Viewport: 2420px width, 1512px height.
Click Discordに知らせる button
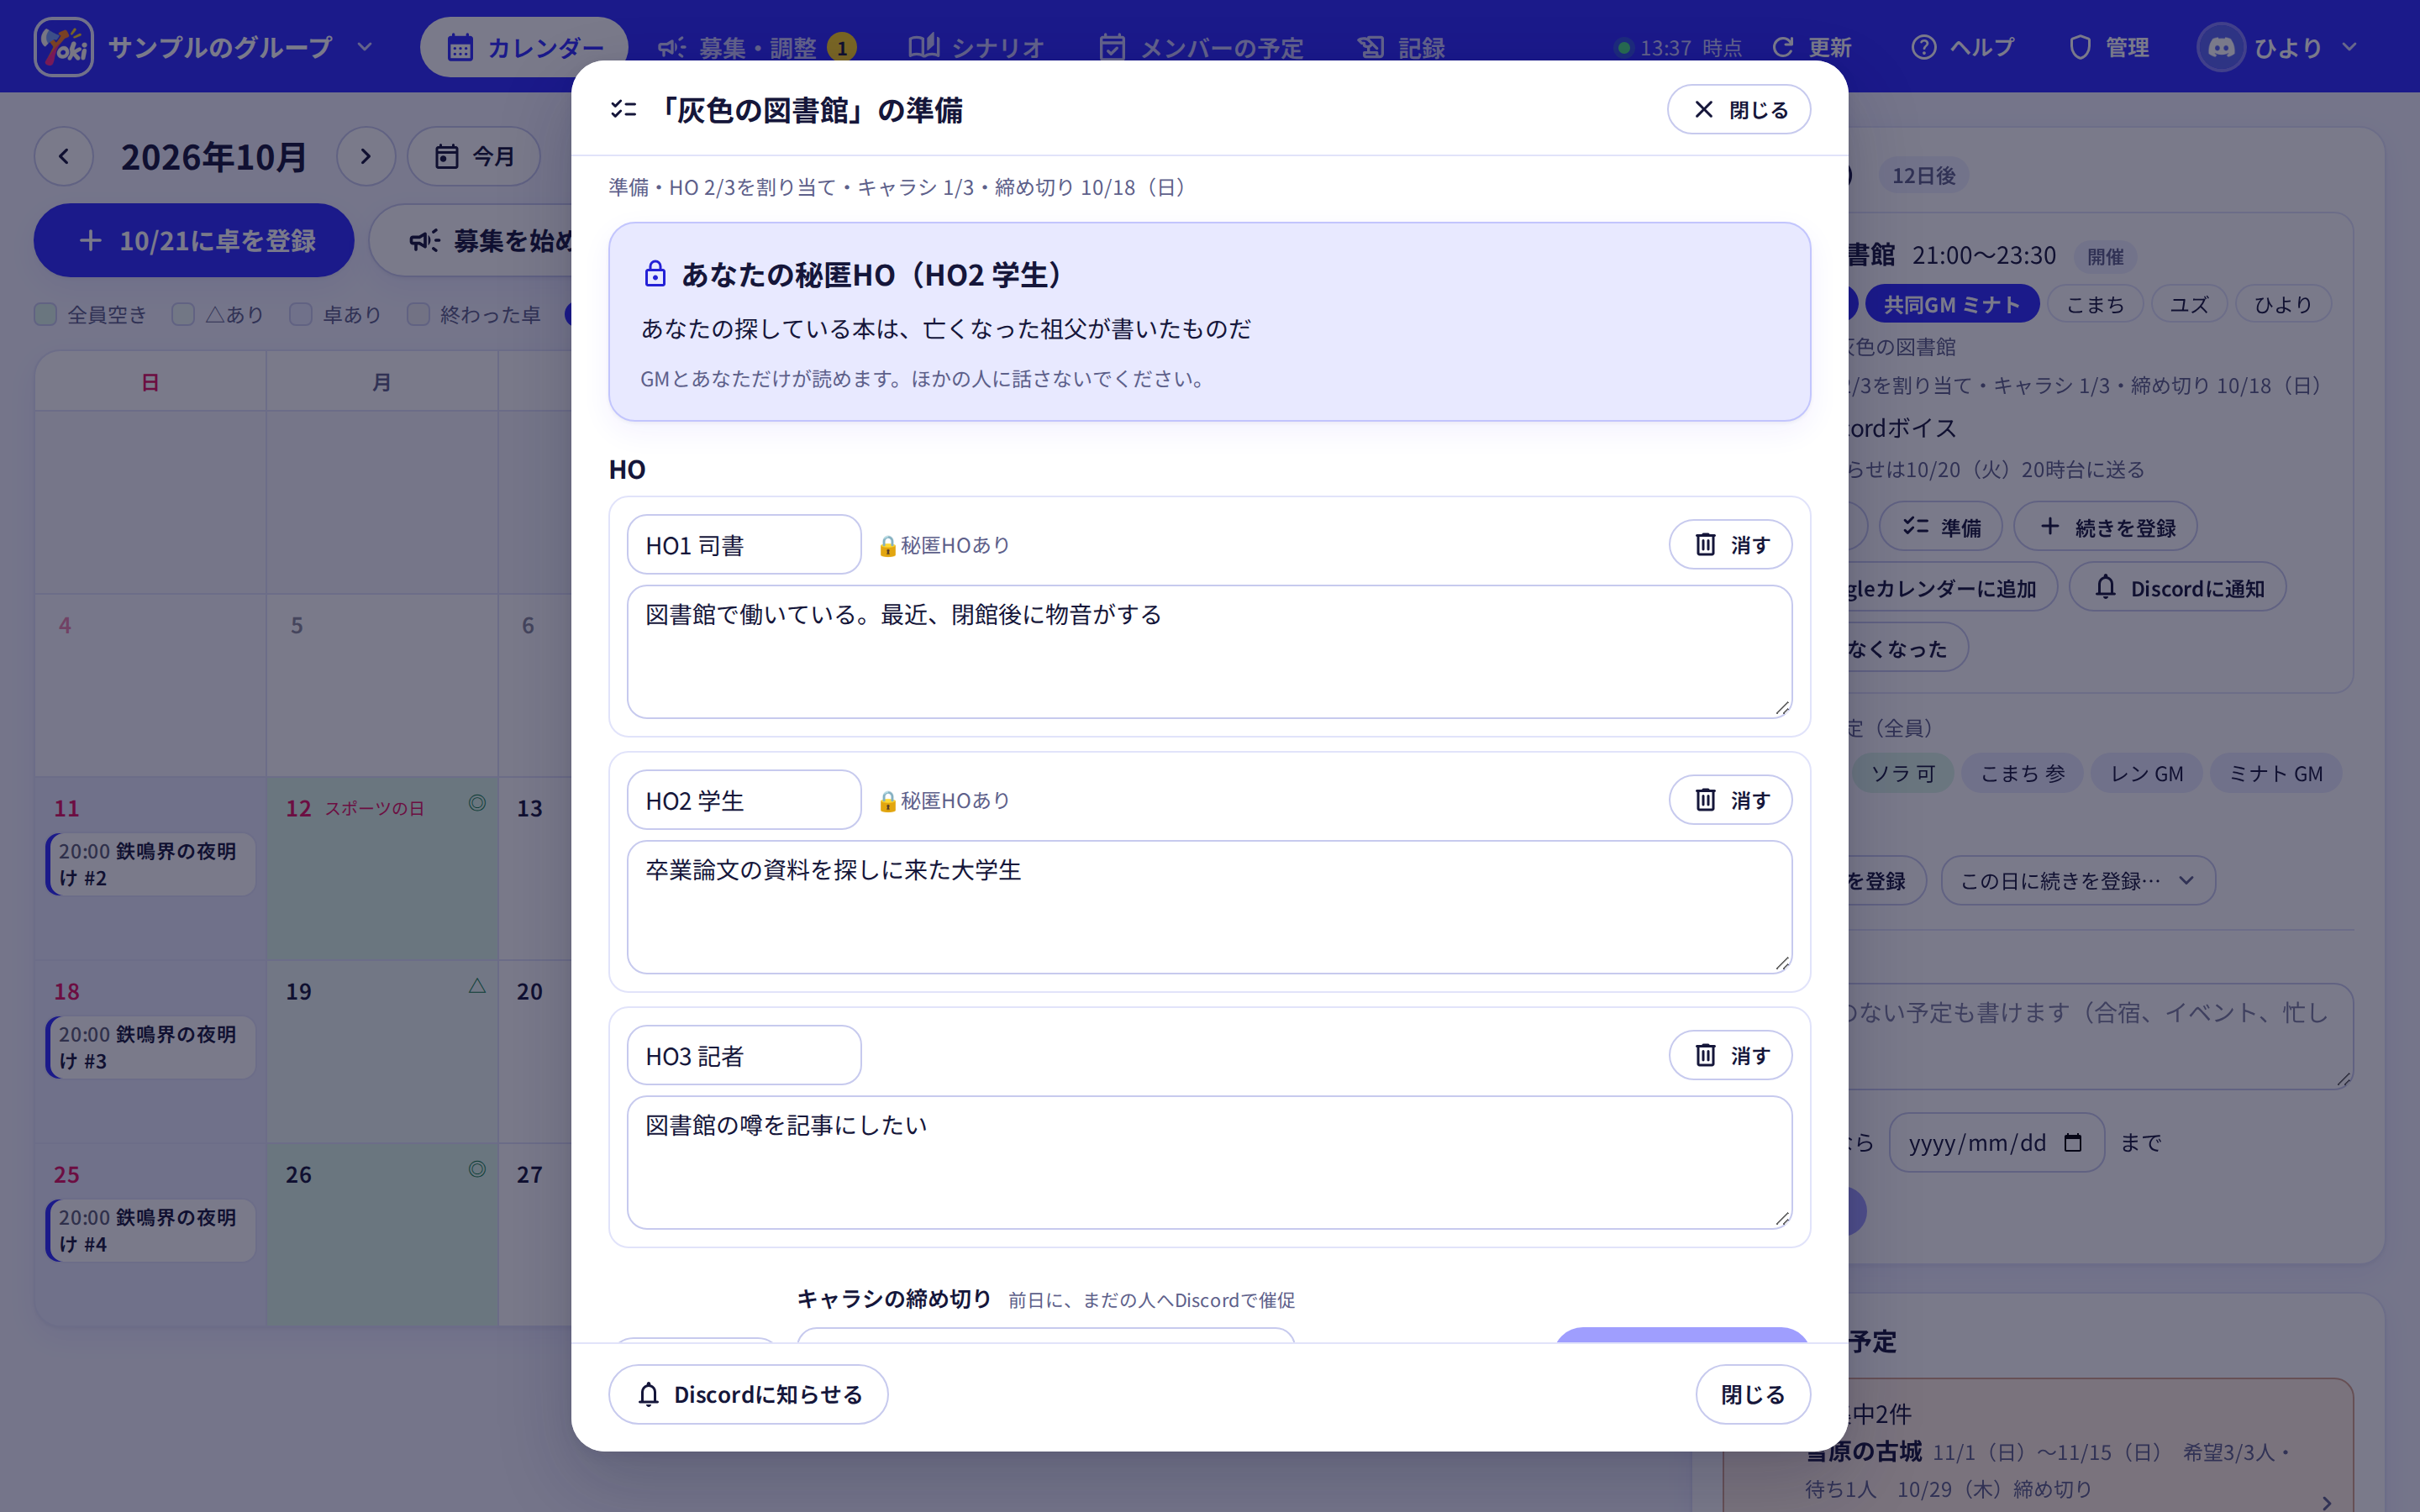point(748,1394)
